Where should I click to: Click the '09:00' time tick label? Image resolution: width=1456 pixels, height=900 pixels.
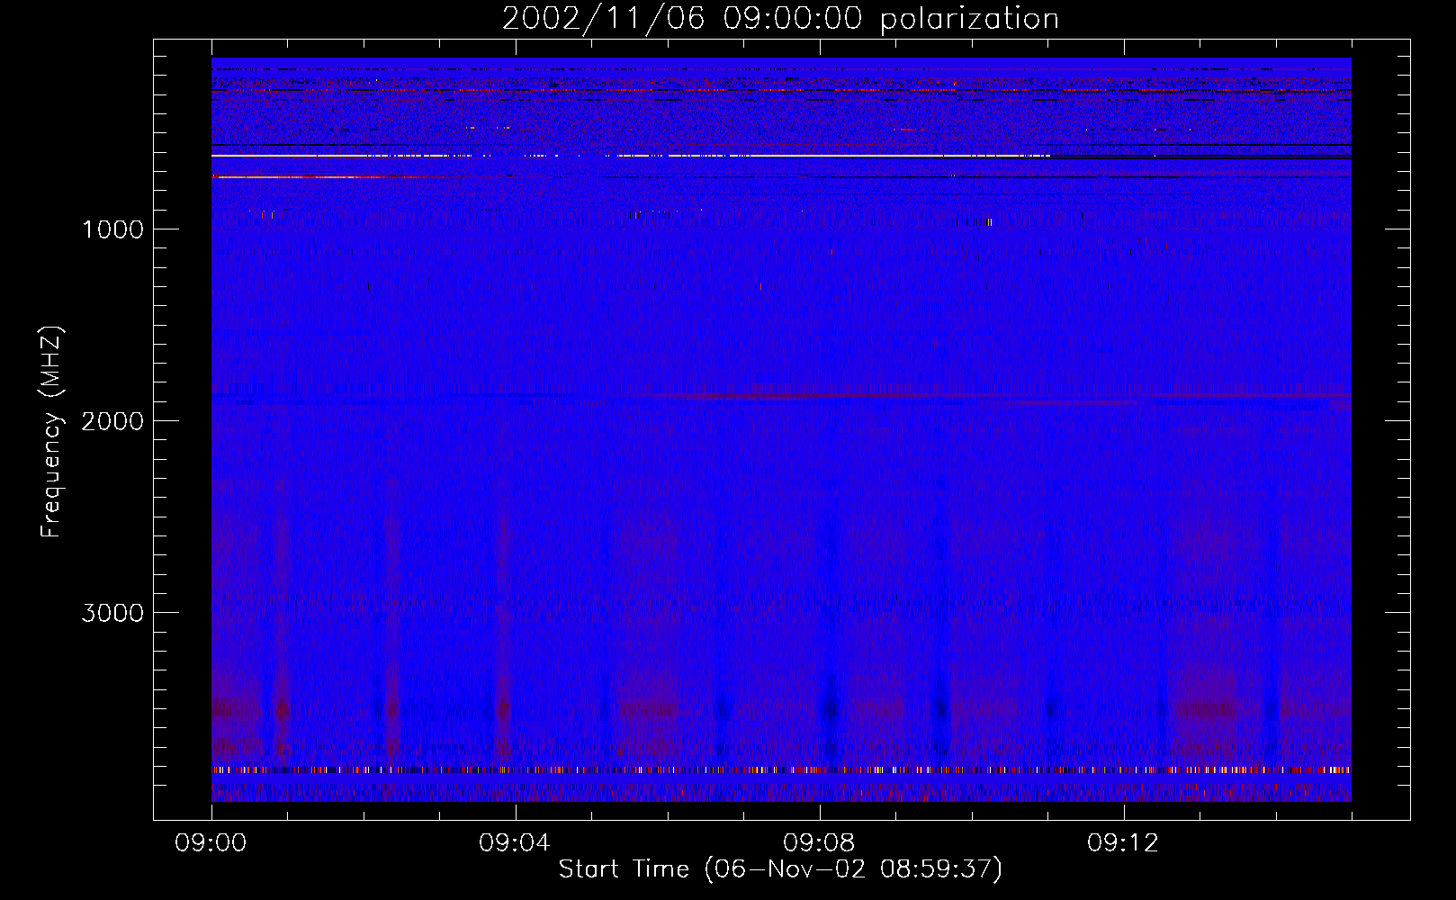click(x=211, y=843)
